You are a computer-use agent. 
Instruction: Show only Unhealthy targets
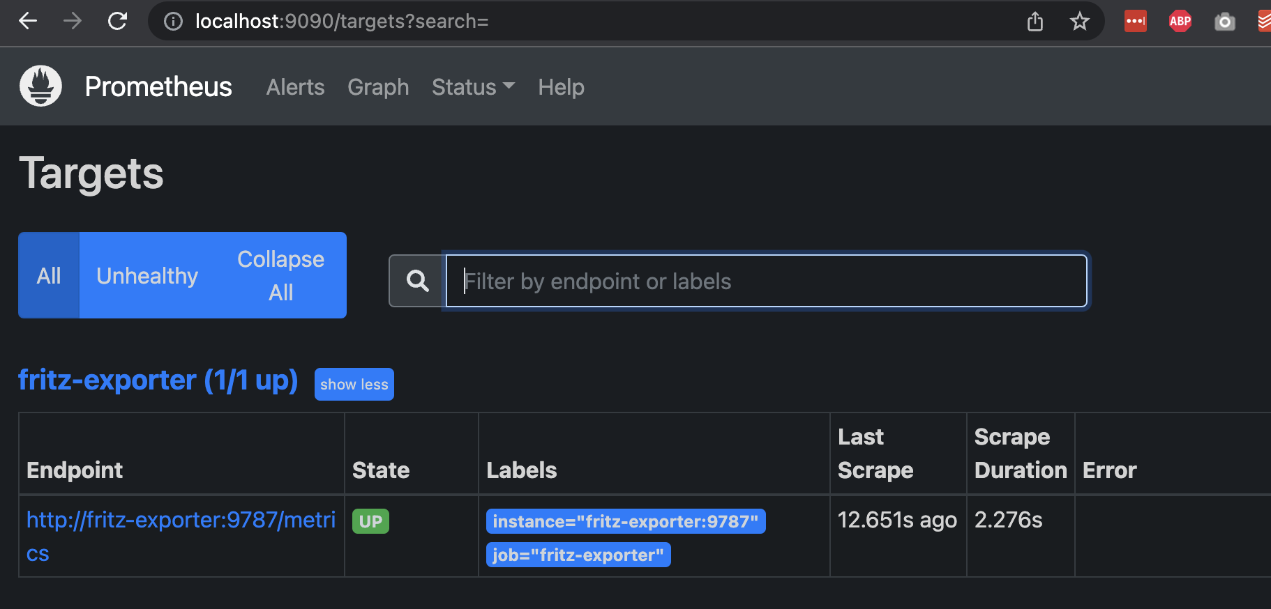[x=147, y=275]
